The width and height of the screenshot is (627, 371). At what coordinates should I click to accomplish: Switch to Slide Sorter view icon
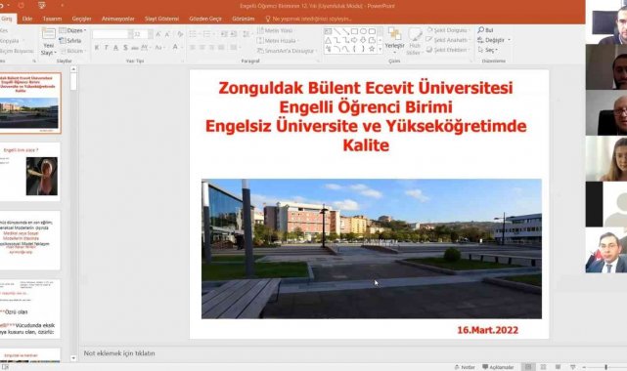[x=543, y=367]
